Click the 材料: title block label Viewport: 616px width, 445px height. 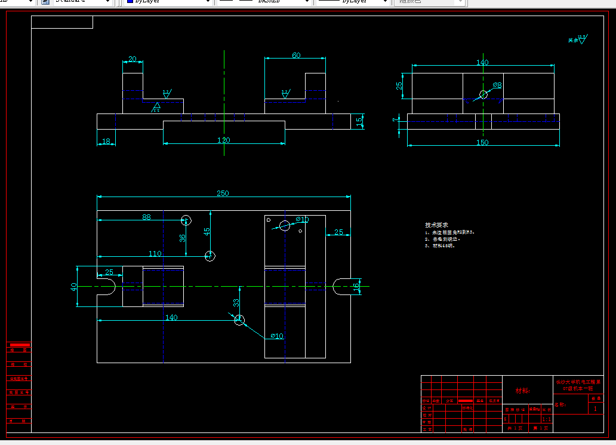click(x=522, y=391)
